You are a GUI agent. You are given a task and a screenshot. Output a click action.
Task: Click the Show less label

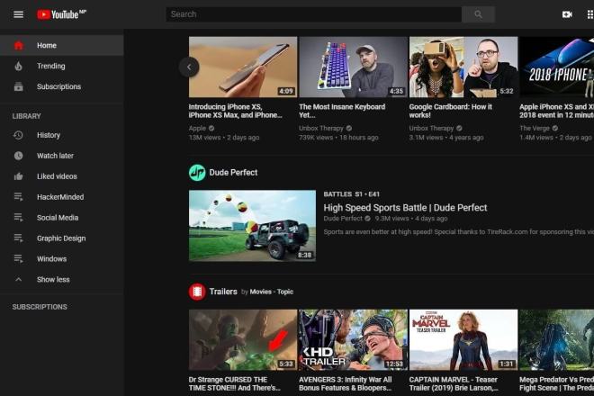pos(53,280)
